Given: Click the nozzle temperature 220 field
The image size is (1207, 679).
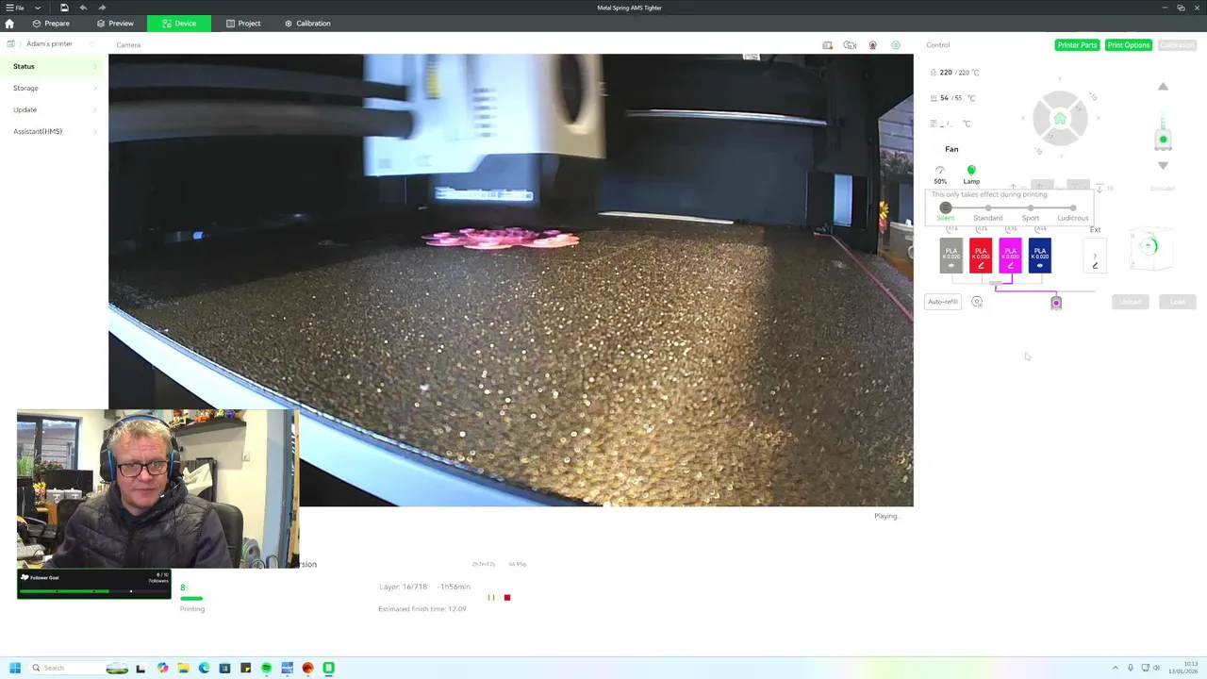Looking at the screenshot, I should 956,73.
